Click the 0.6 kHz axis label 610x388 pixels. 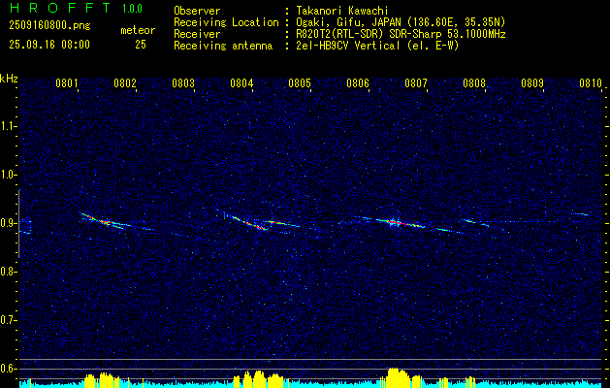8,369
